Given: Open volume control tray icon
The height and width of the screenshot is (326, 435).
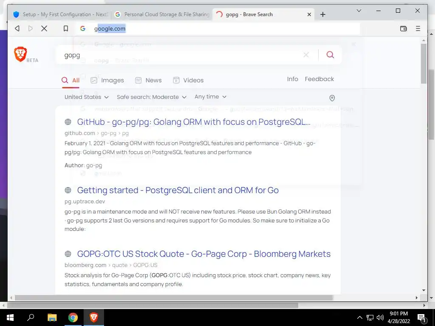Looking at the screenshot, I should click(x=380, y=318).
